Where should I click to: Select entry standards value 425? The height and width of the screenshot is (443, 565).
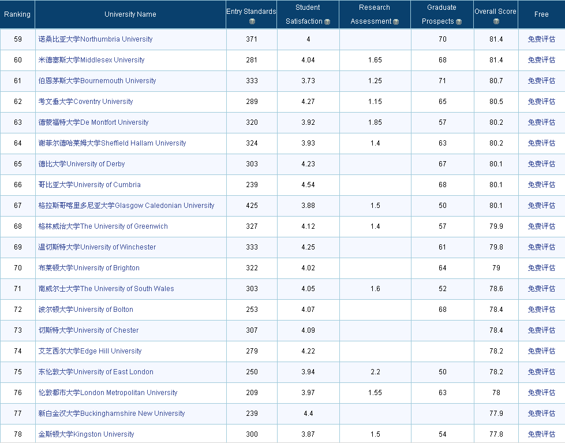point(252,206)
